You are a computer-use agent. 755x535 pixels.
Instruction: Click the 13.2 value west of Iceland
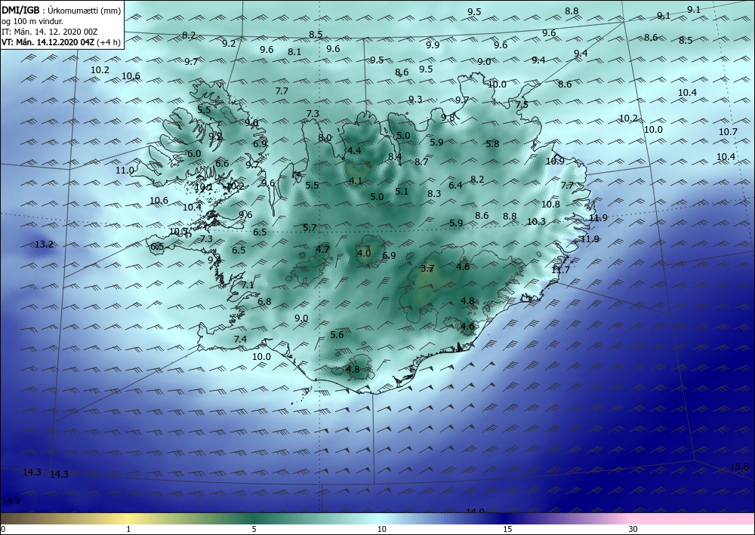(44, 244)
